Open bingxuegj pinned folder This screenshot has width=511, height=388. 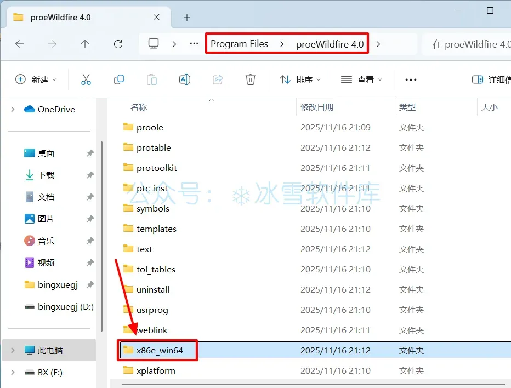[x=51, y=285]
